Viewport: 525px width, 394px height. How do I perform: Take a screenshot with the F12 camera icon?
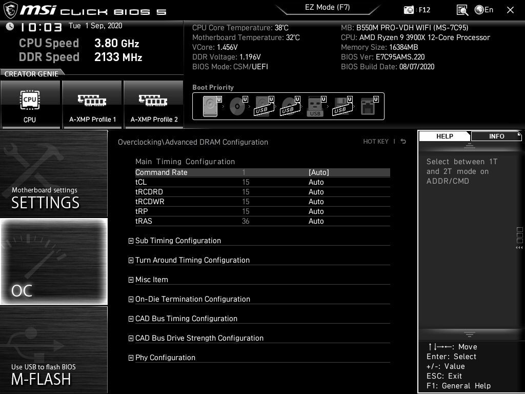[409, 10]
